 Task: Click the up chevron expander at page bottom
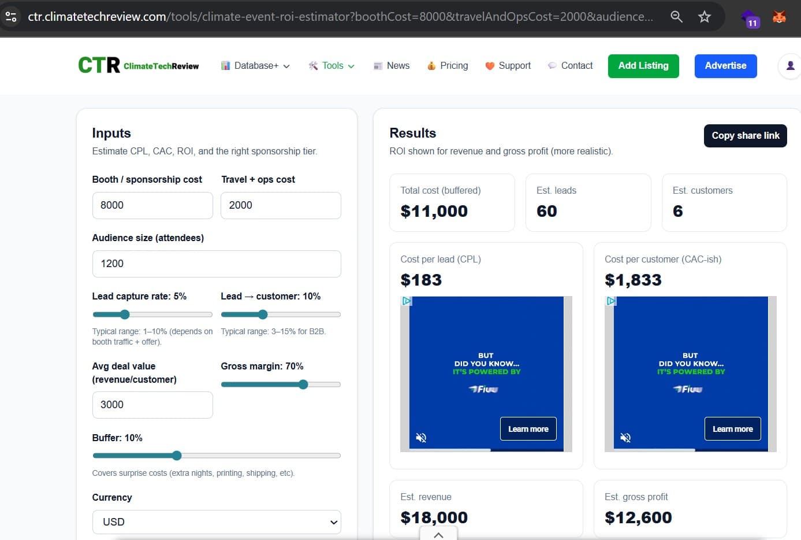(438, 535)
